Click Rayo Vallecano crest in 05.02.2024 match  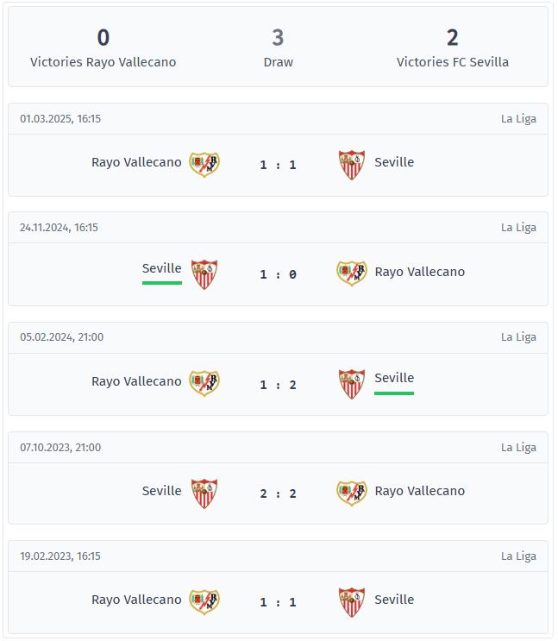point(204,383)
